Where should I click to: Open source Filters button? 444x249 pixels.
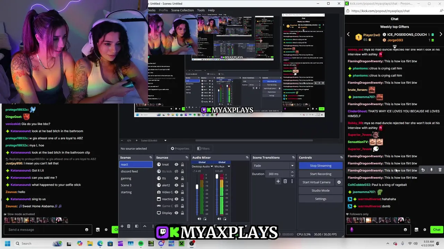coord(203,149)
